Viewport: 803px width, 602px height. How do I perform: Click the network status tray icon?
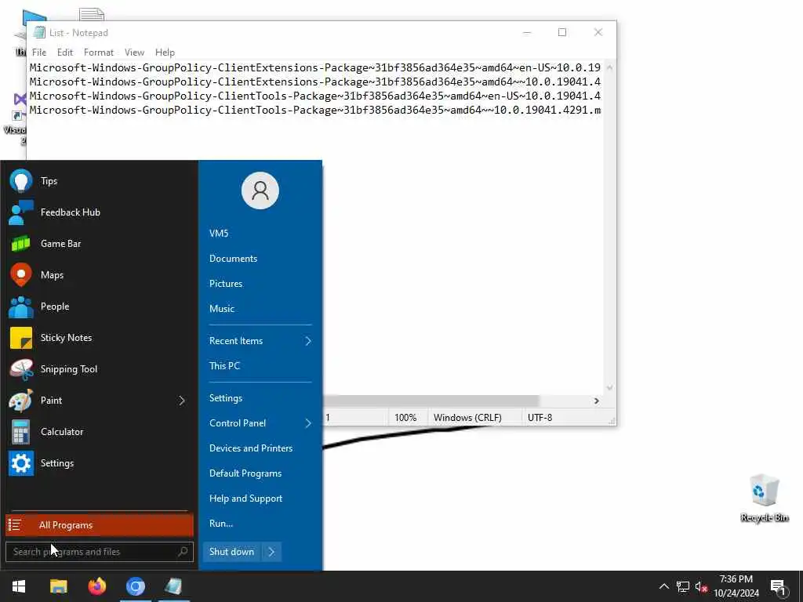pos(683,586)
